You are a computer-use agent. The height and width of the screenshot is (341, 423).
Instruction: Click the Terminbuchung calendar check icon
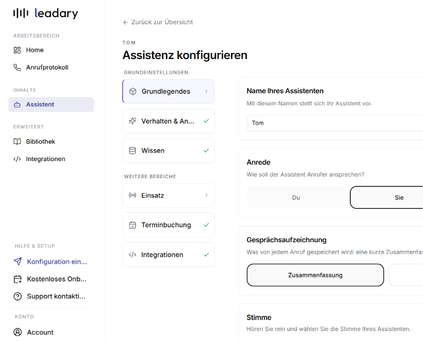[x=132, y=225]
